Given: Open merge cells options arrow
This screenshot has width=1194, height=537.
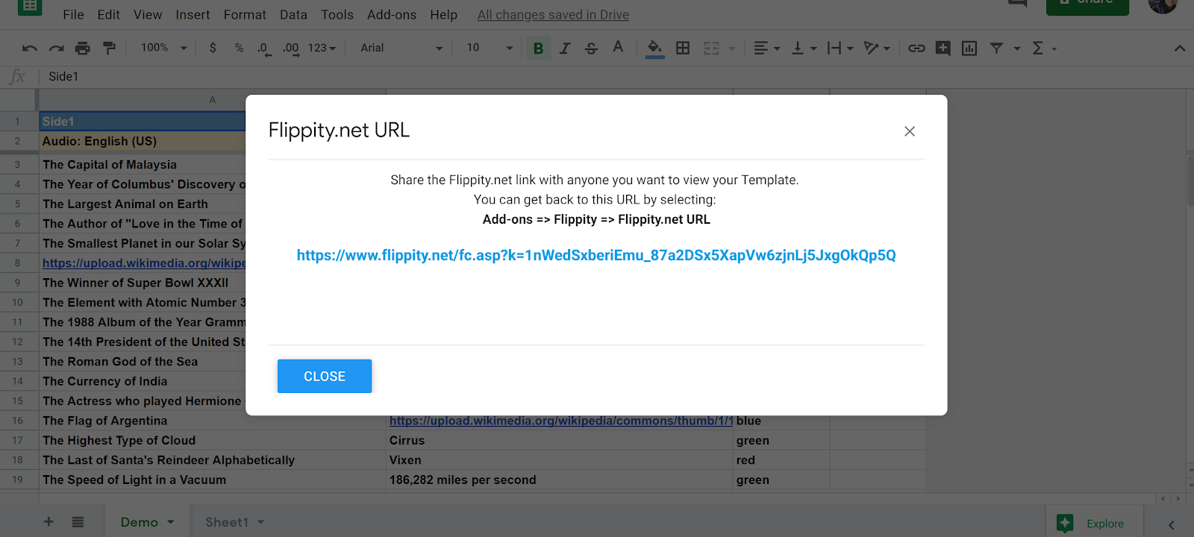Looking at the screenshot, I should point(732,48).
